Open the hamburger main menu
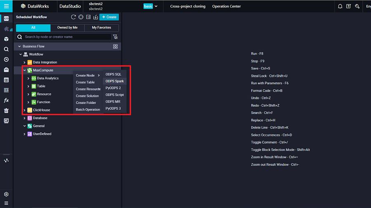 (x=6, y=6)
